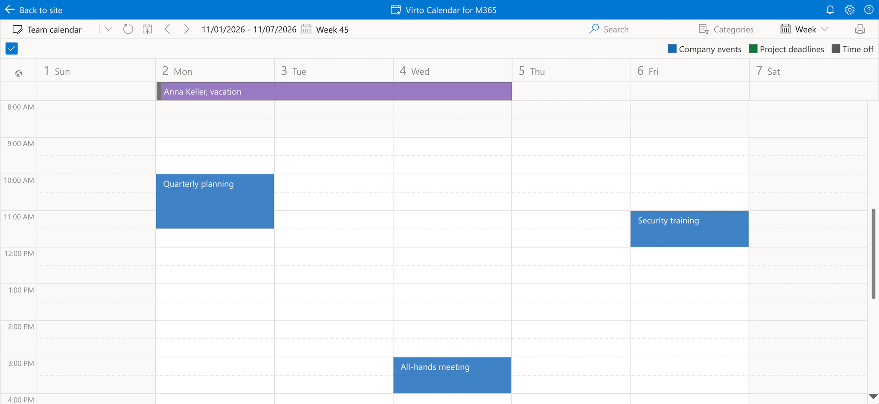
Task: Toggle the select-all calendars checkbox
Action: 12,48
